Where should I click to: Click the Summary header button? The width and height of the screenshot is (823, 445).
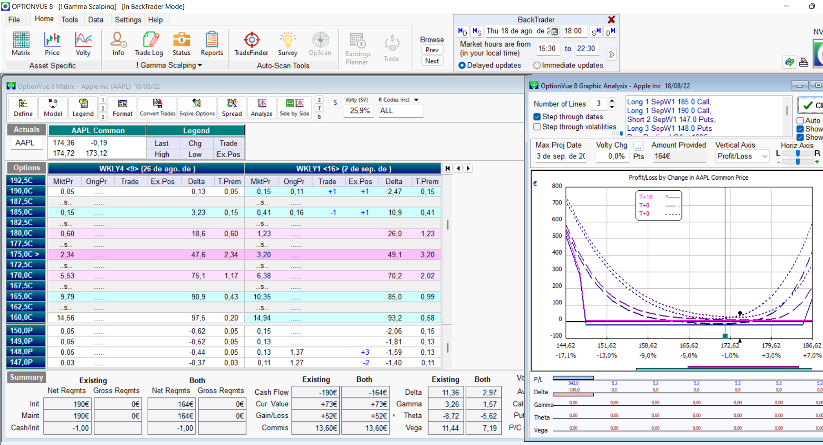26,377
